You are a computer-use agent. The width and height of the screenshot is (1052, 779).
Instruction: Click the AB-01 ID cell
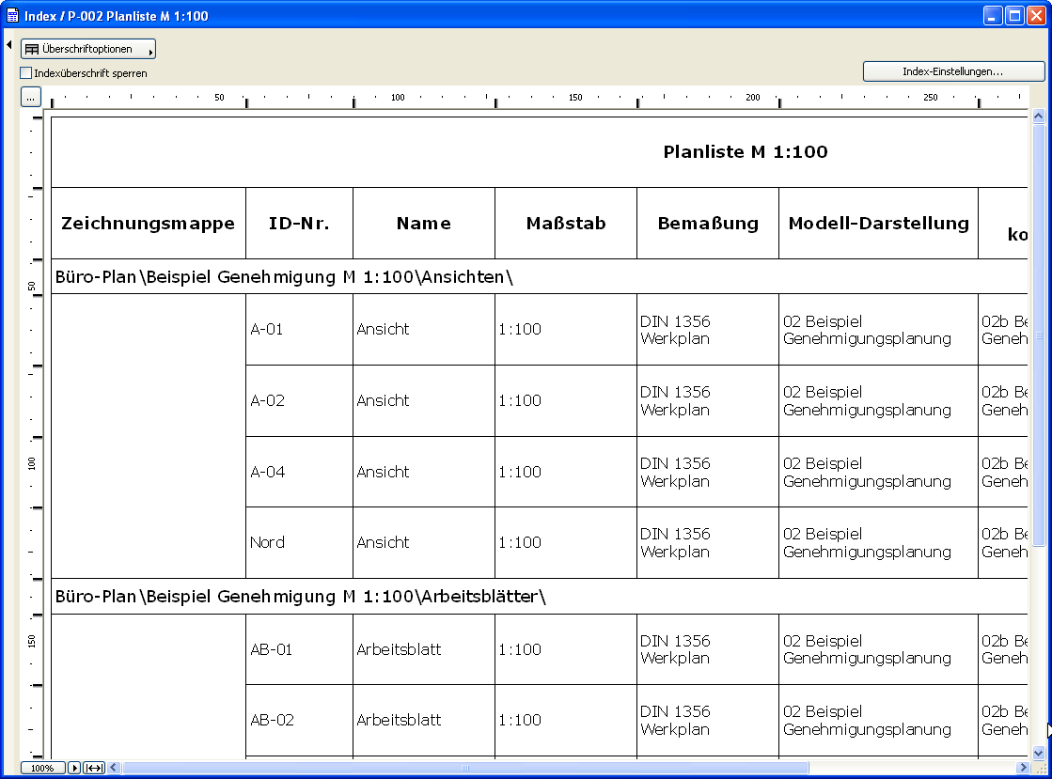[299, 649]
